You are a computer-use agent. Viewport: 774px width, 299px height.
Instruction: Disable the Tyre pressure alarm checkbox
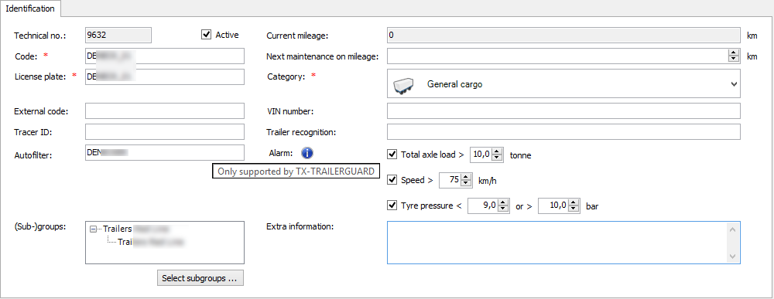(392, 206)
